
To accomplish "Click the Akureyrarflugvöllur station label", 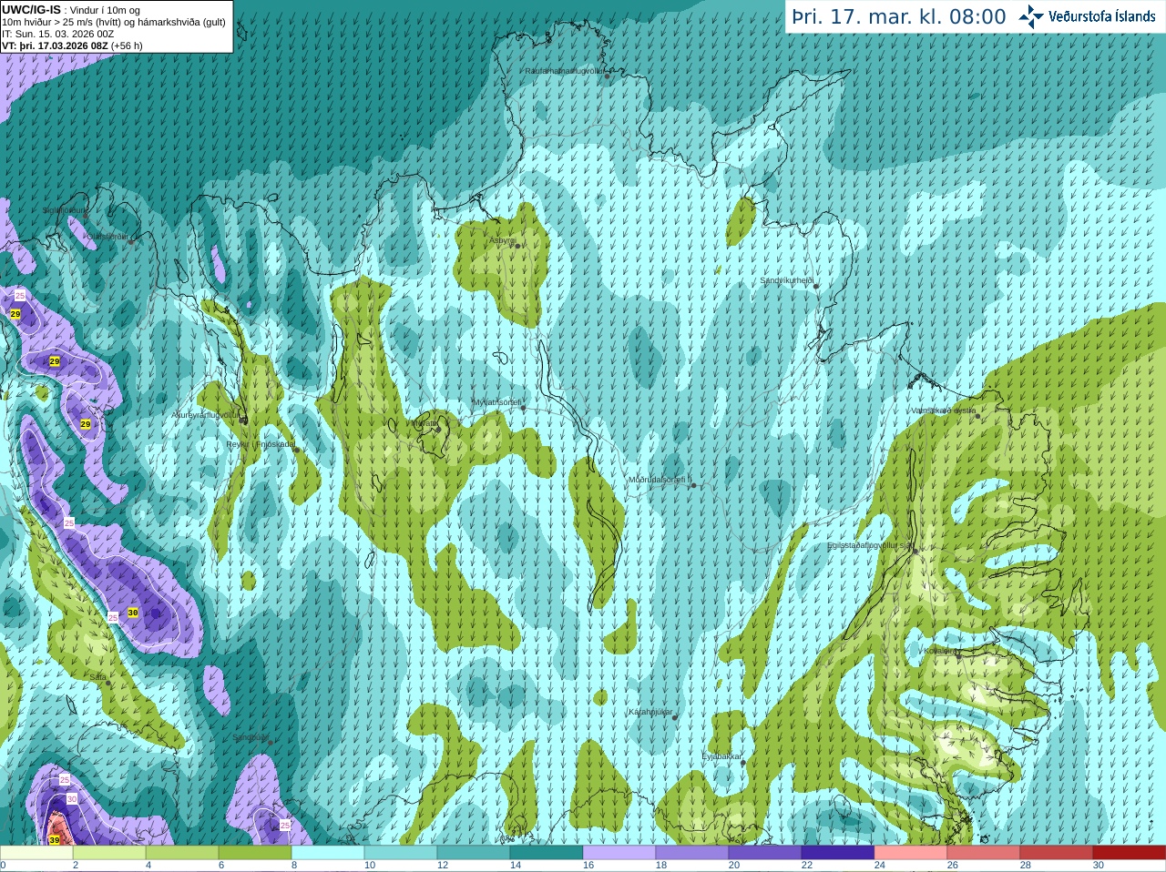I will pyautogui.click(x=206, y=415).
